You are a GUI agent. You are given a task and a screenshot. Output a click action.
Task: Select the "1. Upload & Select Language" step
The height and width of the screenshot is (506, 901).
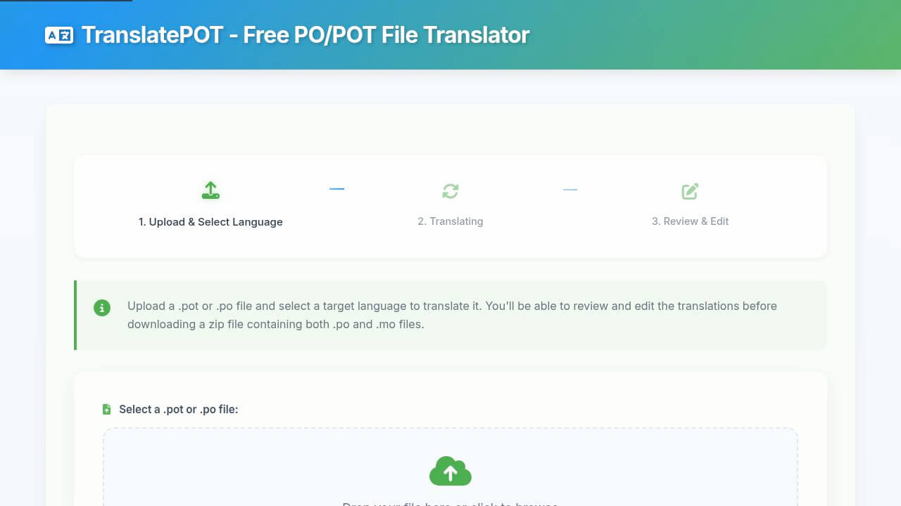click(x=210, y=221)
